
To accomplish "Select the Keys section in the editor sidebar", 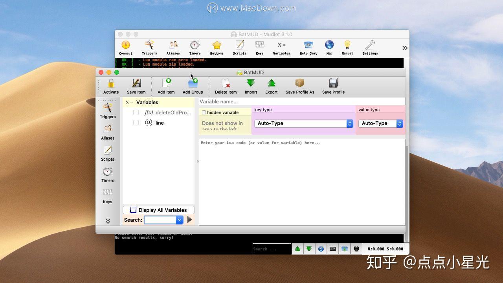I will tap(107, 195).
